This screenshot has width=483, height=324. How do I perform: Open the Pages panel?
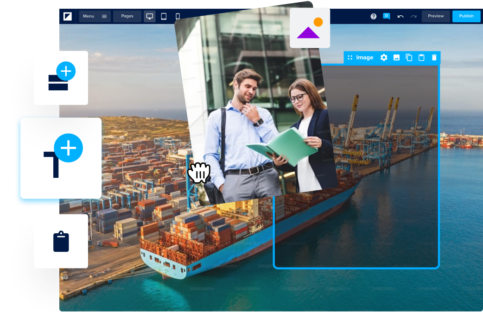pyautogui.click(x=127, y=16)
